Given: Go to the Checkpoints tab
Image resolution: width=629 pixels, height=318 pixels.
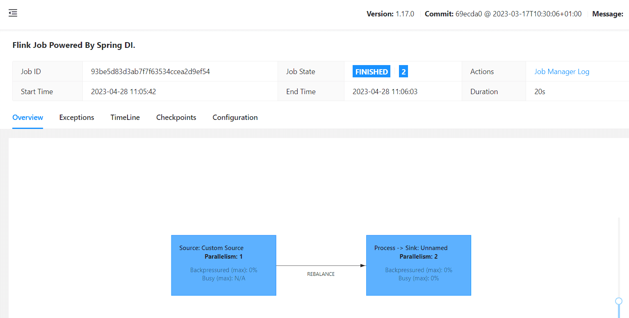Looking at the screenshot, I should (176, 117).
